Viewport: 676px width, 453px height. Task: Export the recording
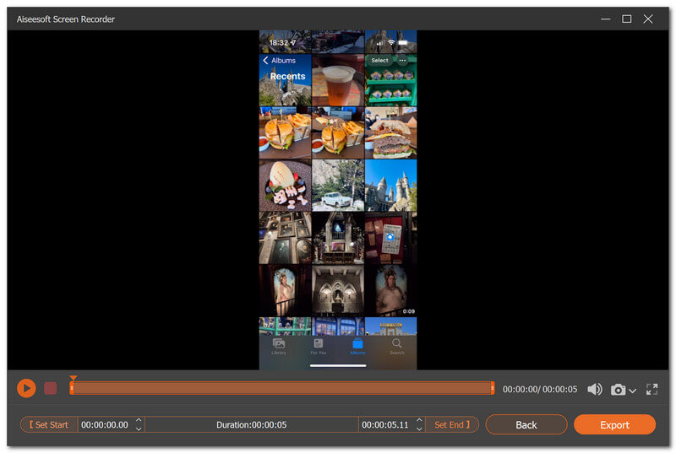614,424
